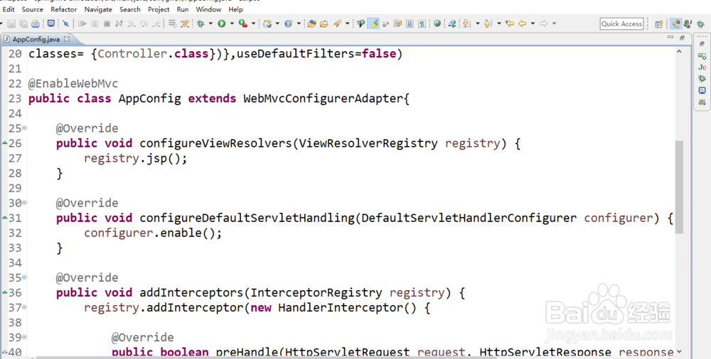The image size is (711, 359).
Task: Click the Search flashlight icon
Action: 337,23
